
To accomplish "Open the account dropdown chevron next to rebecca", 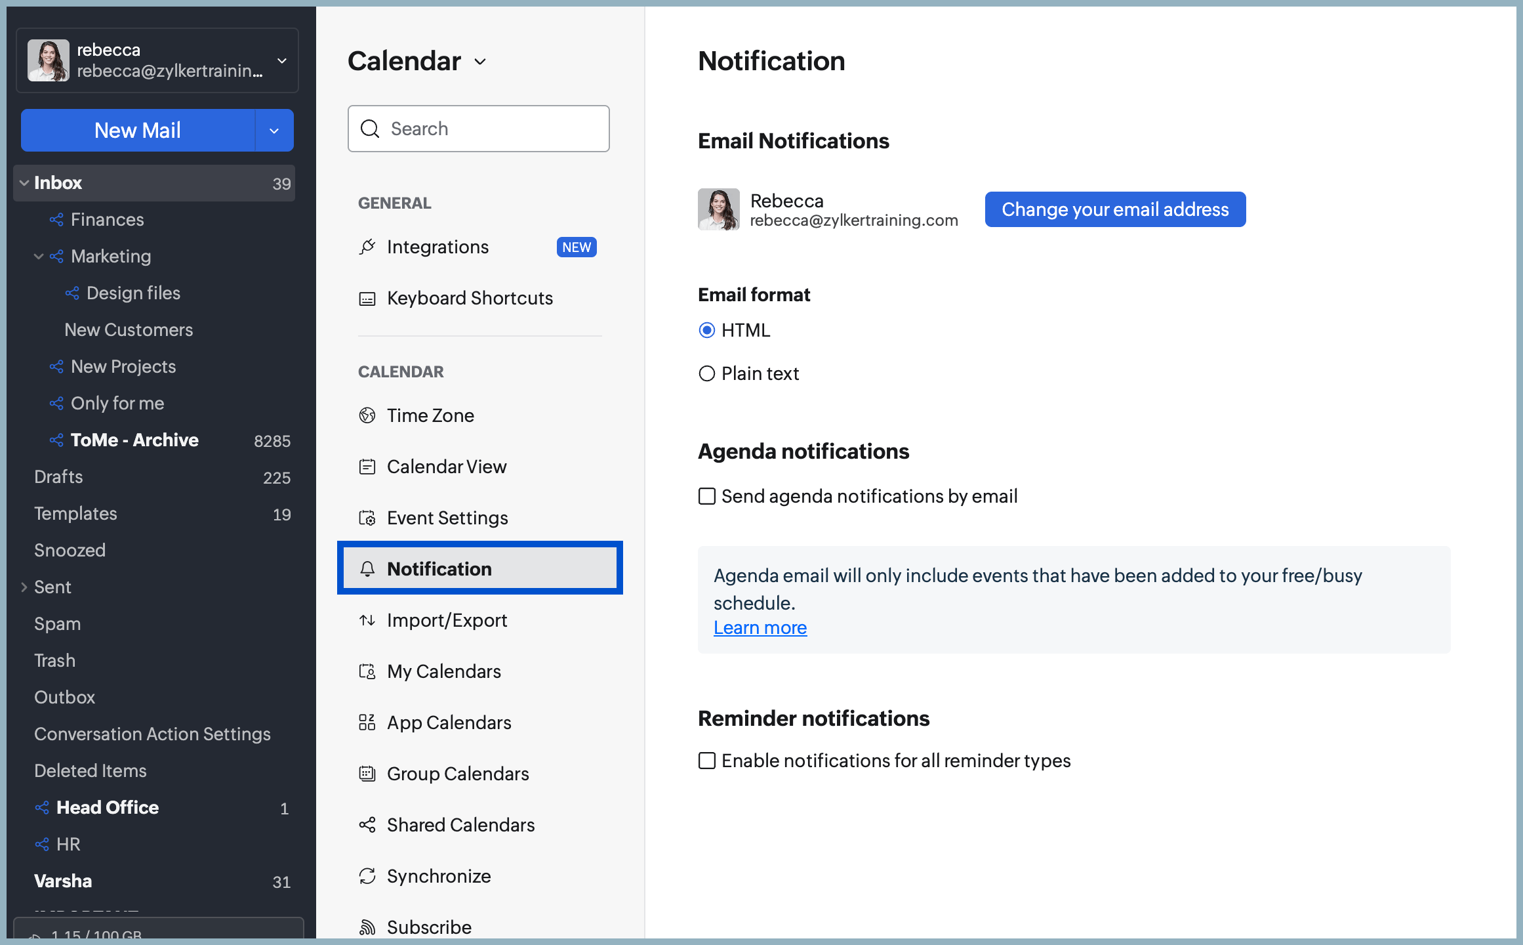I will [x=282, y=61].
